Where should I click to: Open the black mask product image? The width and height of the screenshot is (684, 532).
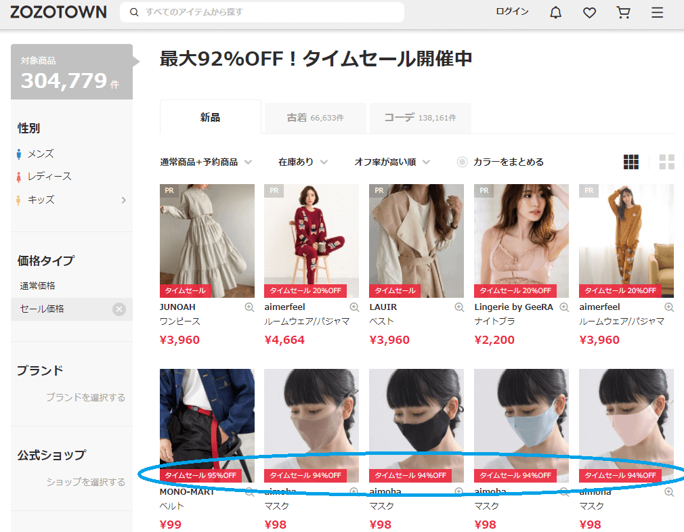point(416,426)
